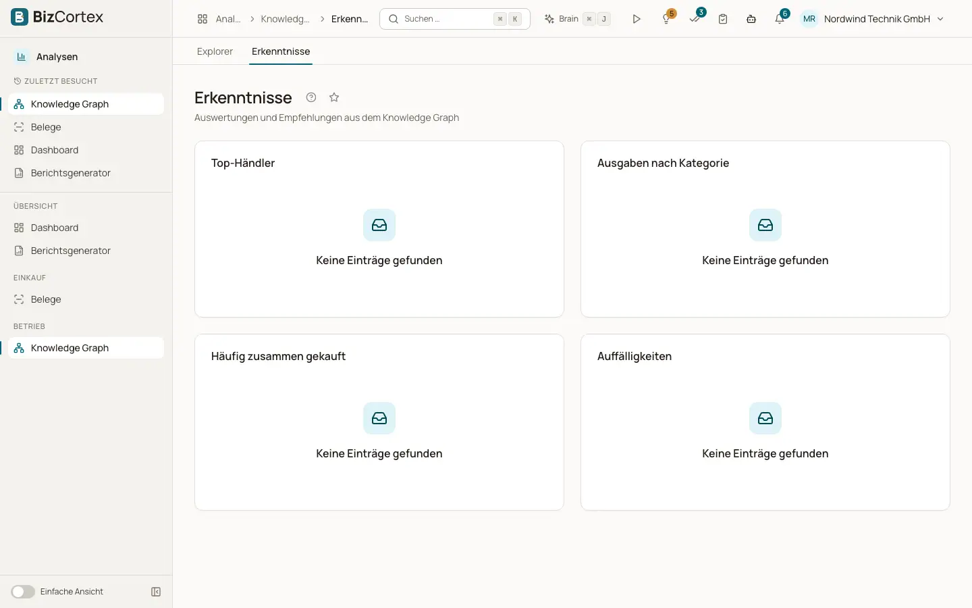Click the BizCortex logo icon
972x608 pixels.
(x=20, y=17)
